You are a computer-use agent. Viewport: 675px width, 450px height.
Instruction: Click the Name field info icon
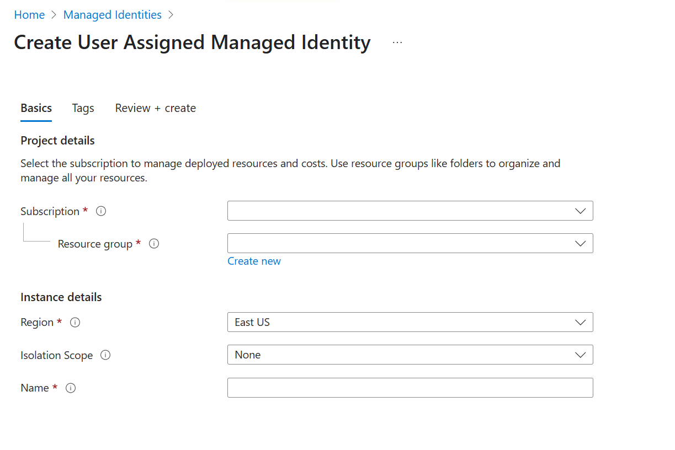70,388
